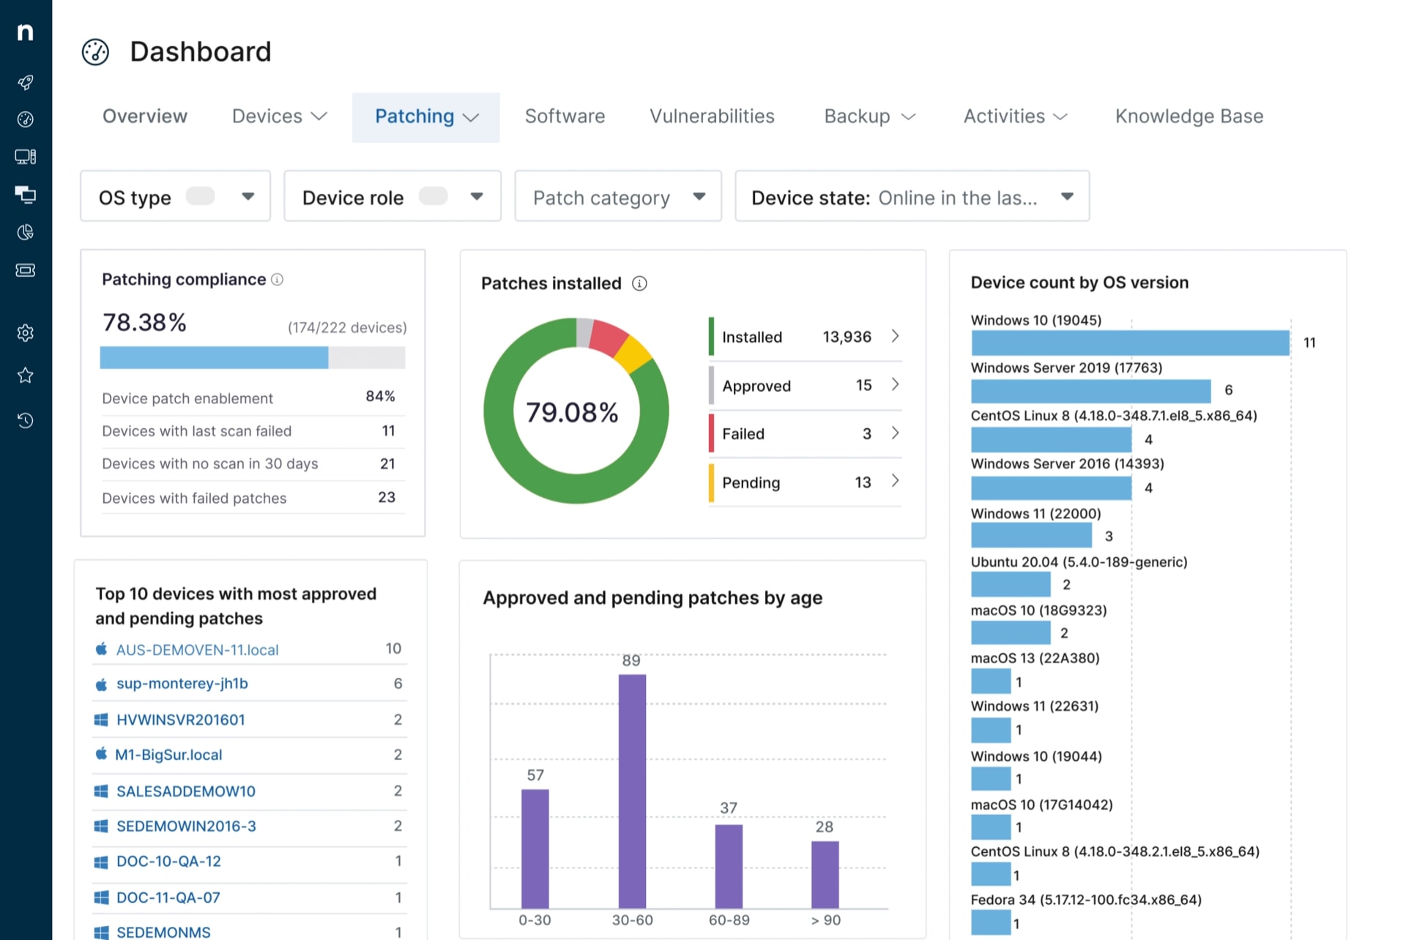Open the favorites star in the sidebar
This screenshot has height=940, width=1406.
click(25, 375)
